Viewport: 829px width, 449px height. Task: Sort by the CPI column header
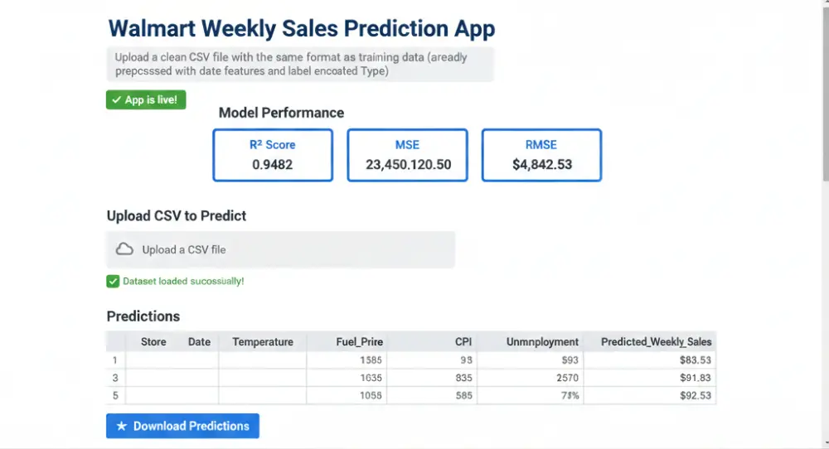(463, 342)
